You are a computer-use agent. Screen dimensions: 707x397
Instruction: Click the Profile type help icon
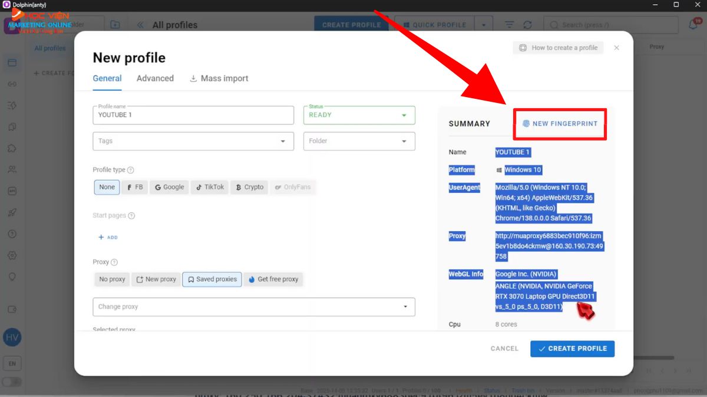pyautogui.click(x=131, y=170)
